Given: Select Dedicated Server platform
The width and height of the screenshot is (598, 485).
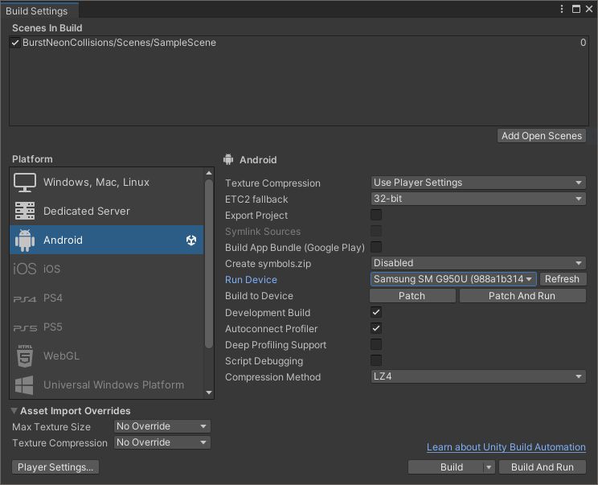Looking at the screenshot, I should click(107, 211).
